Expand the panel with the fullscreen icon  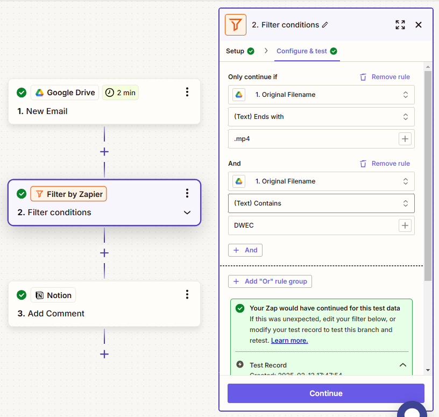coord(400,25)
